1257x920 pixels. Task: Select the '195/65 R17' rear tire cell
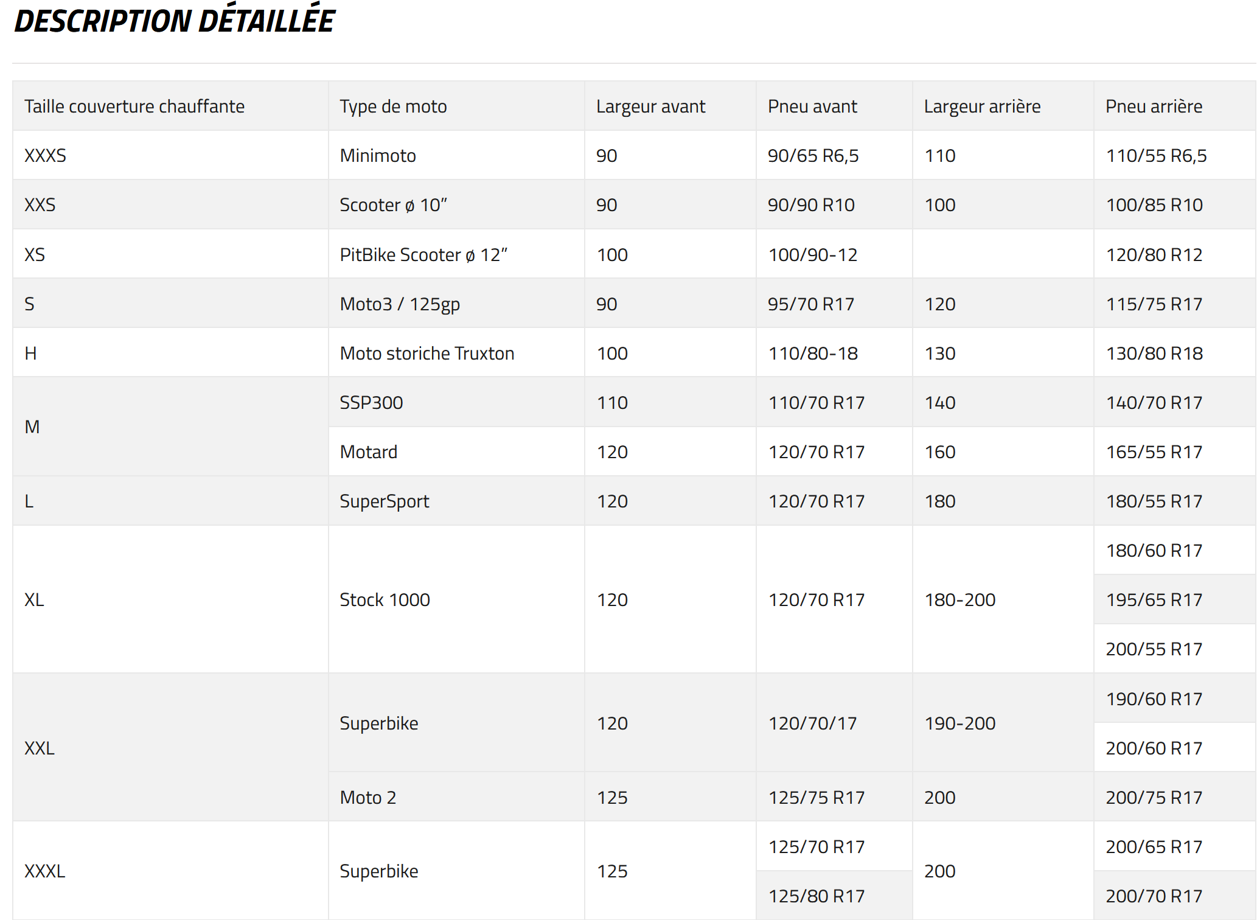(x=1154, y=600)
